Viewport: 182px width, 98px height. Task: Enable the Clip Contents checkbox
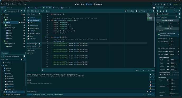(x=170, y=39)
